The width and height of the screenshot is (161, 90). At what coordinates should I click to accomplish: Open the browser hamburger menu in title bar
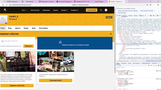pyautogui.click(x=150, y=1)
